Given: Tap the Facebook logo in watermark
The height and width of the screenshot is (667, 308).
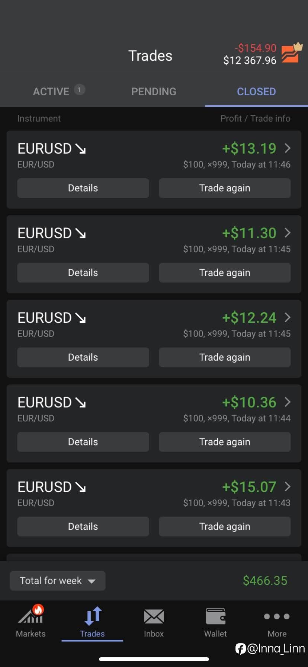Looking at the screenshot, I should 241,649.
